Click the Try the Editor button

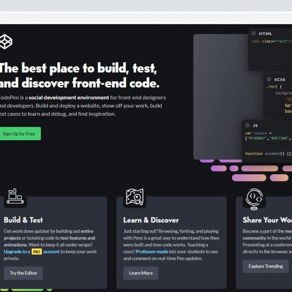tap(23, 273)
